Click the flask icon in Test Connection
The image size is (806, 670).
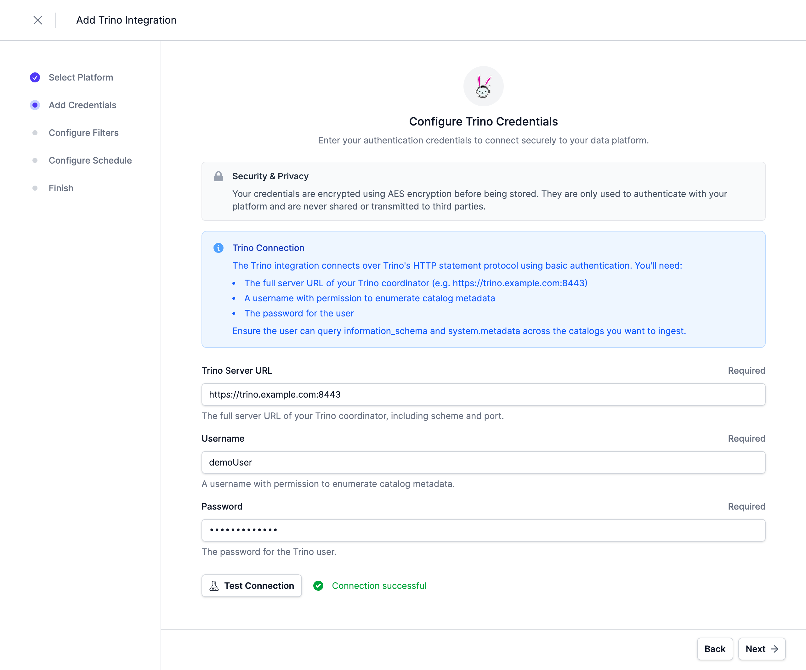click(214, 586)
